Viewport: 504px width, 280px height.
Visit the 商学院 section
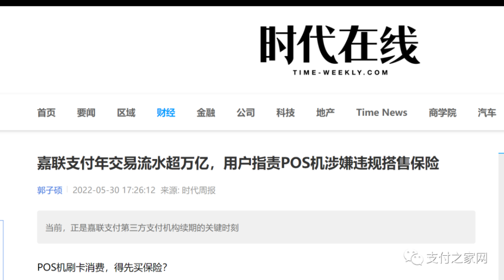[443, 113]
